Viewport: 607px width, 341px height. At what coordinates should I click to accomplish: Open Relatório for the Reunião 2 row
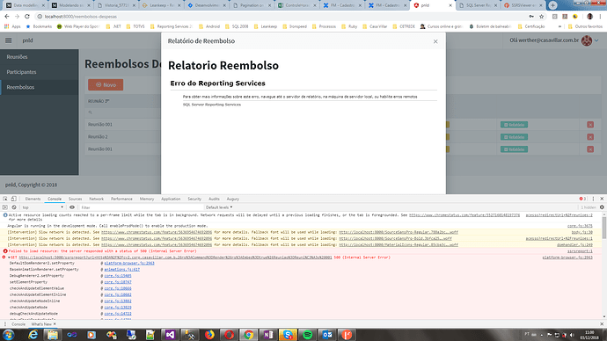point(514,137)
